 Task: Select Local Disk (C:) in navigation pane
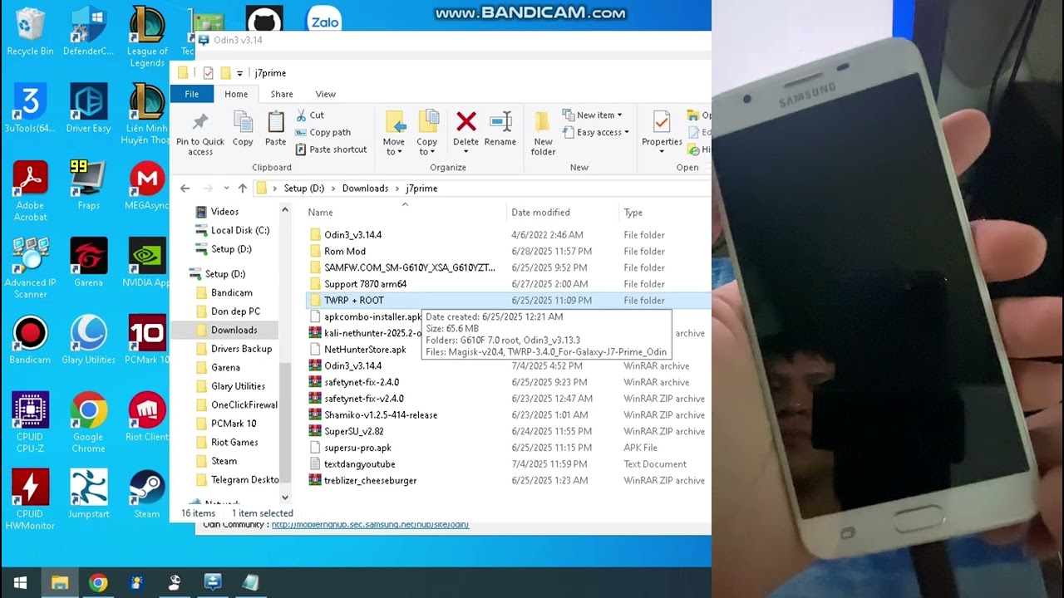(x=240, y=230)
